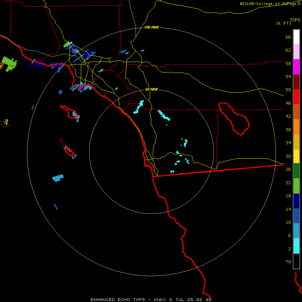Pick the dark orange legend swatch
The image size is (302, 302).
pos(296,111)
